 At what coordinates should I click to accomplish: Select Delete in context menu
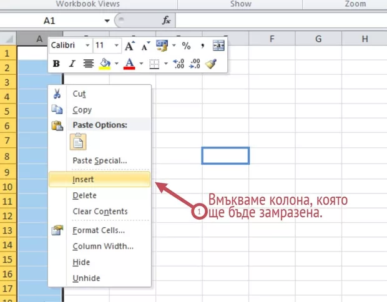[99, 195]
